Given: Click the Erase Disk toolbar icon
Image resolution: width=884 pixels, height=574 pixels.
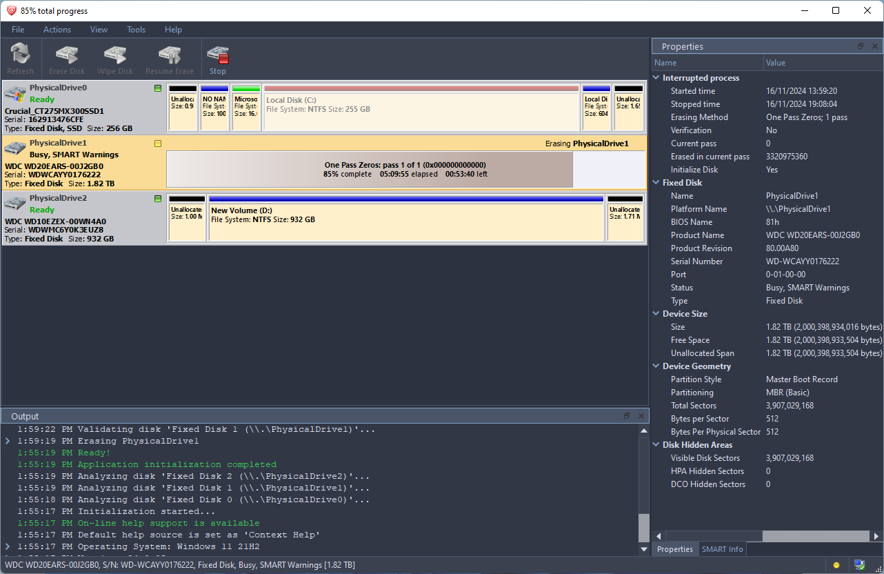Looking at the screenshot, I should (x=67, y=57).
